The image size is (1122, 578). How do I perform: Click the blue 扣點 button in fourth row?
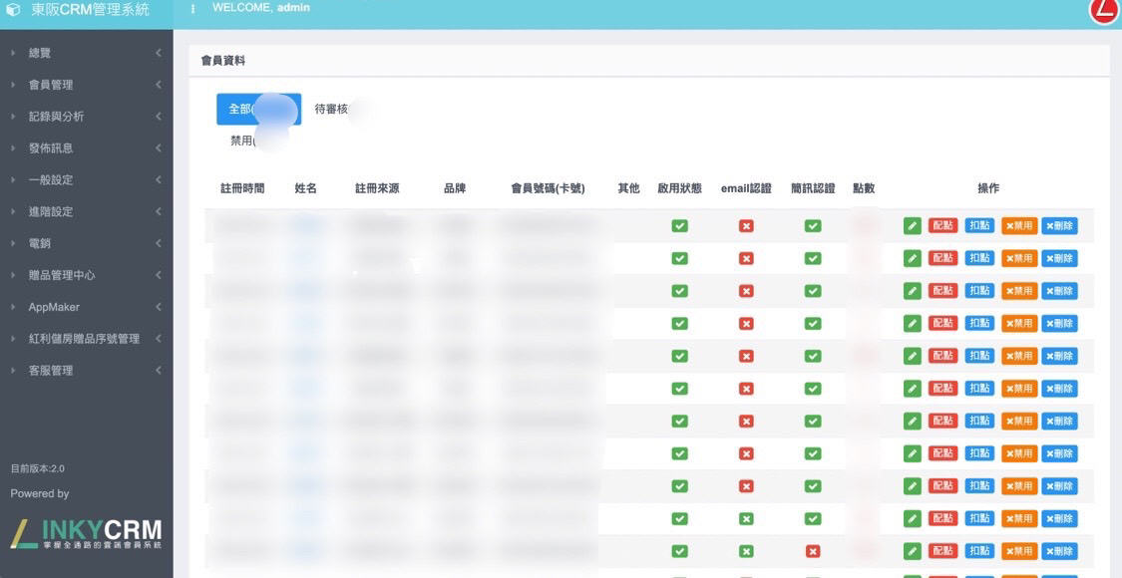point(979,323)
